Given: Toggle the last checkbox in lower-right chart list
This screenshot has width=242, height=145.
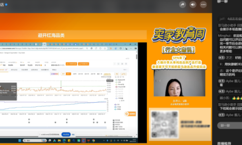Looking at the screenshot, I should click(x=114, y=129).
